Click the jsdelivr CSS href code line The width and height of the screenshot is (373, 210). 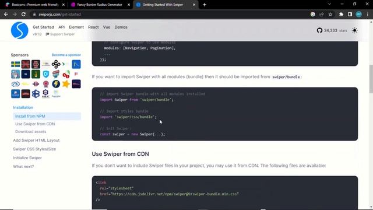169,194
